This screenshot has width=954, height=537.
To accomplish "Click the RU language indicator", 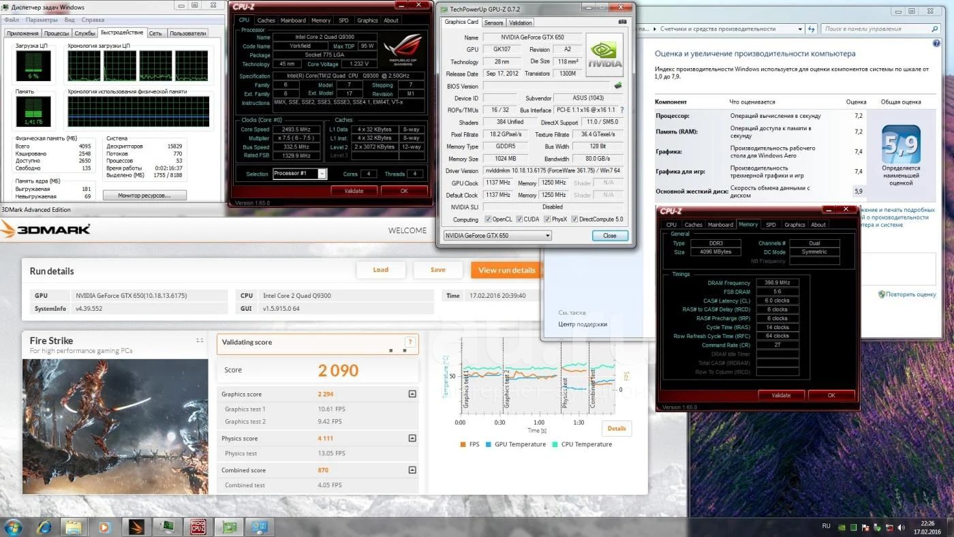I will [826, 526].
